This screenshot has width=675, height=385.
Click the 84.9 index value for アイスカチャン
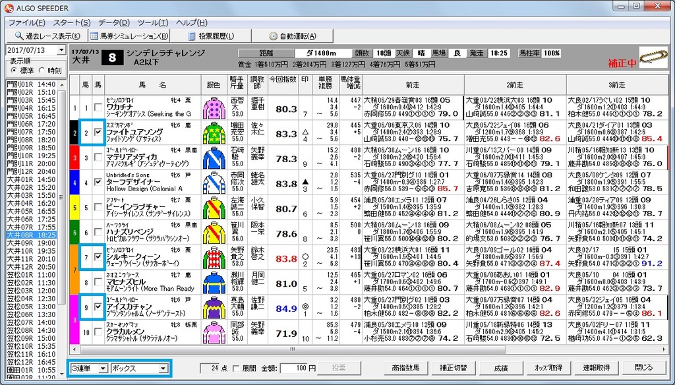(286, 309)
